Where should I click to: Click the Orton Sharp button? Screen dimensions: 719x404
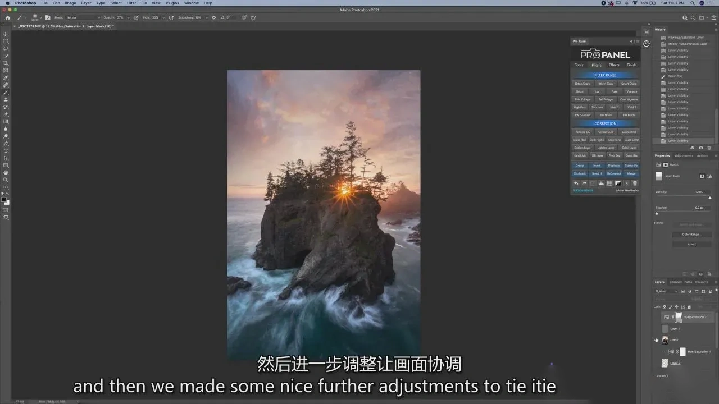[583, 84]
